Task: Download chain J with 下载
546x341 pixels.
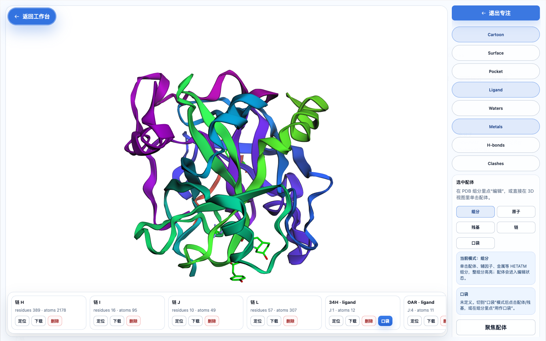Action: (x=196, y=321)
